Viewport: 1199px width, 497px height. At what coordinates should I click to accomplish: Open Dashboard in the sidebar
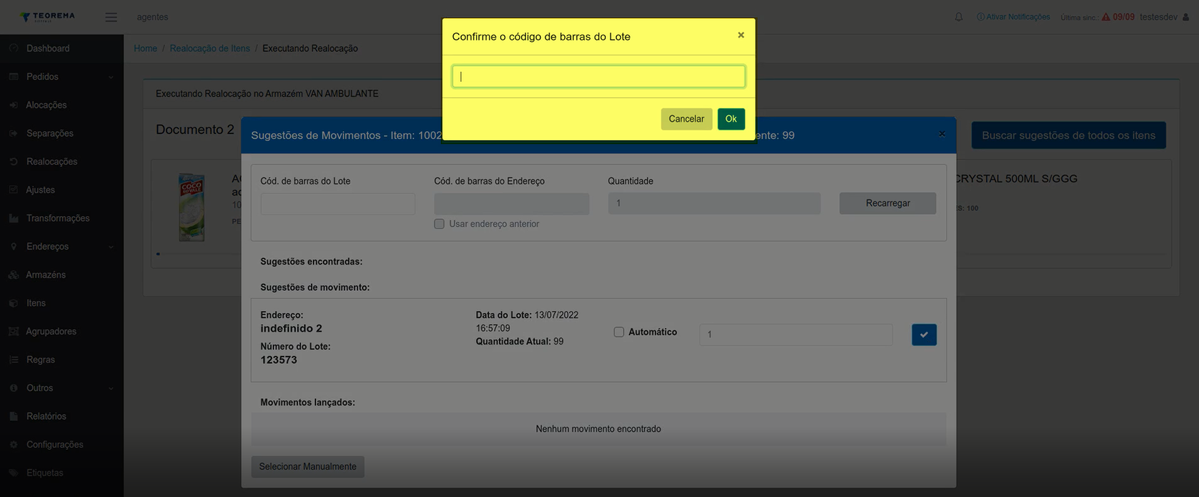[48, 49]
